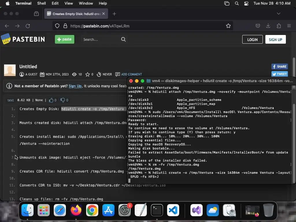Click line 13 'Cleans up files' text

(x=61, y=199)
